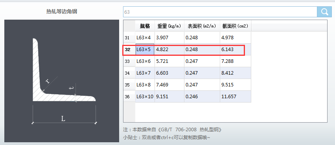Image resolution: width=335 pixels, height=145 pixels.
Task: Click the 小贴士 copy tip text
Action: [167, 138]
